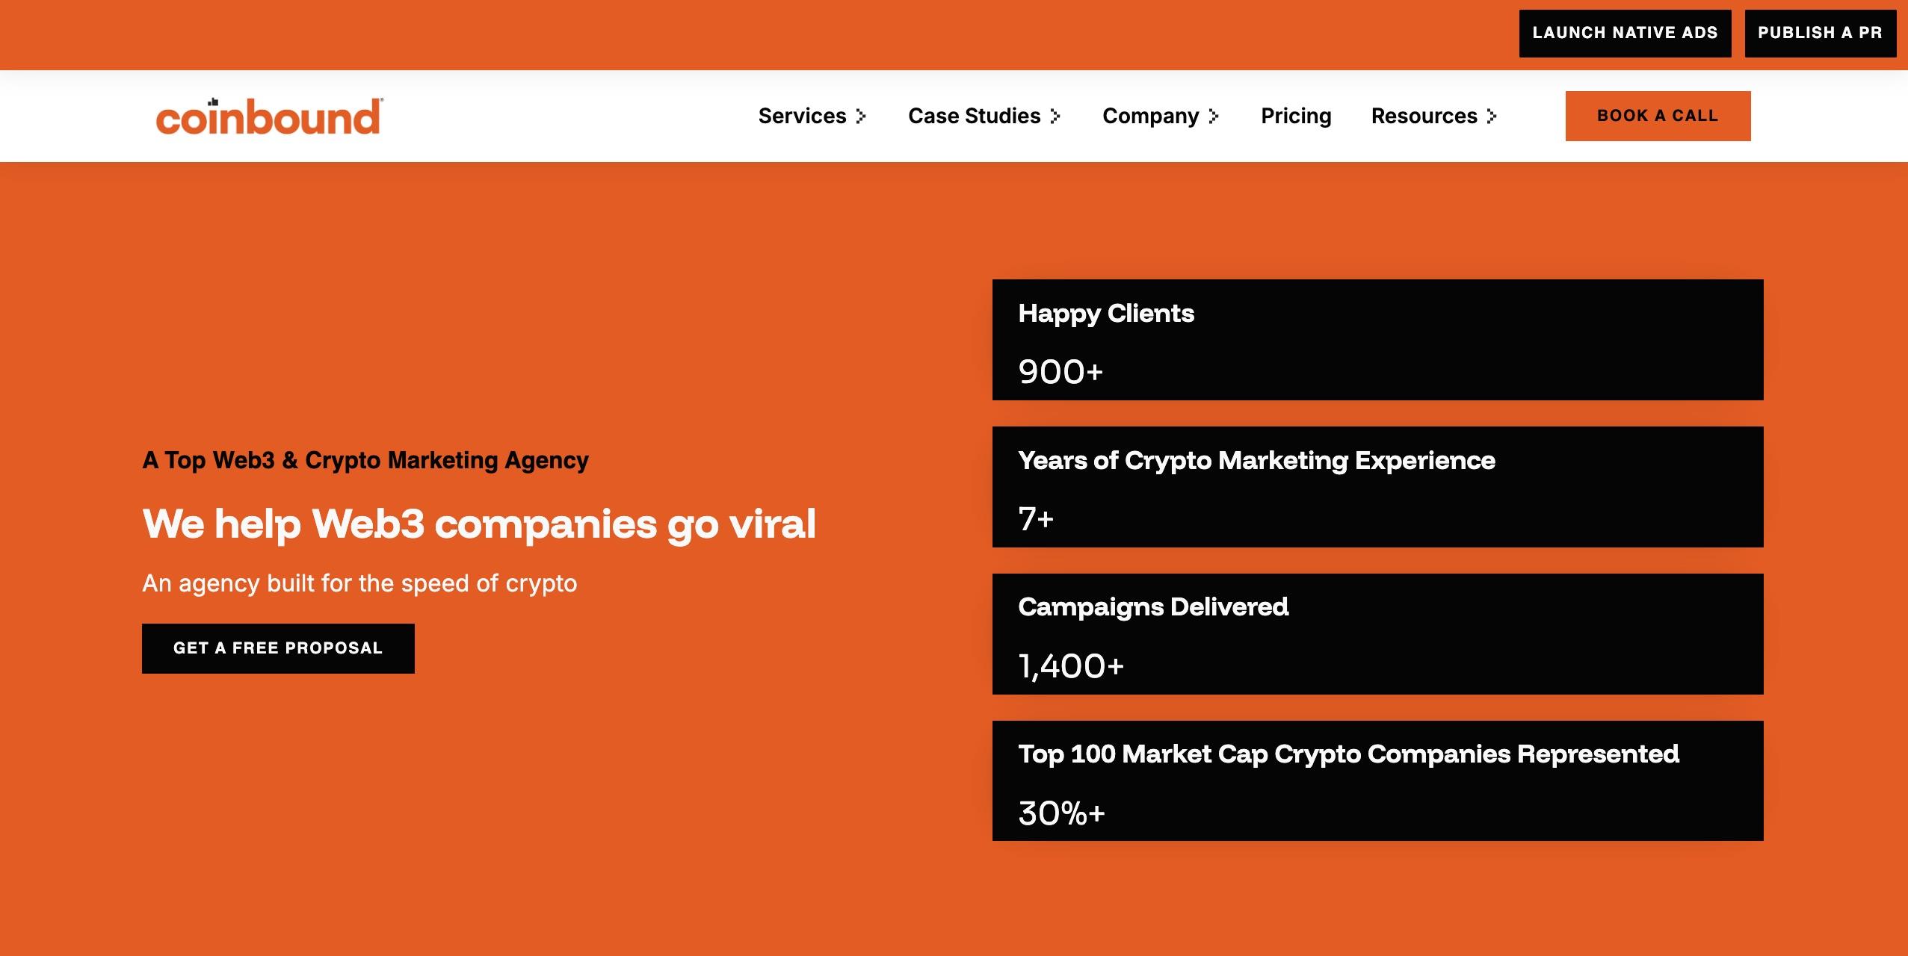Click the Coinbound logo
This screenshot has width=1908, height=956.
click(269, 117)
